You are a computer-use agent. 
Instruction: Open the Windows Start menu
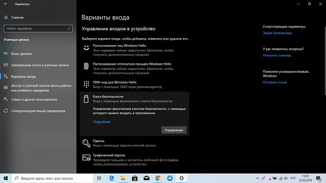(6, 178)
